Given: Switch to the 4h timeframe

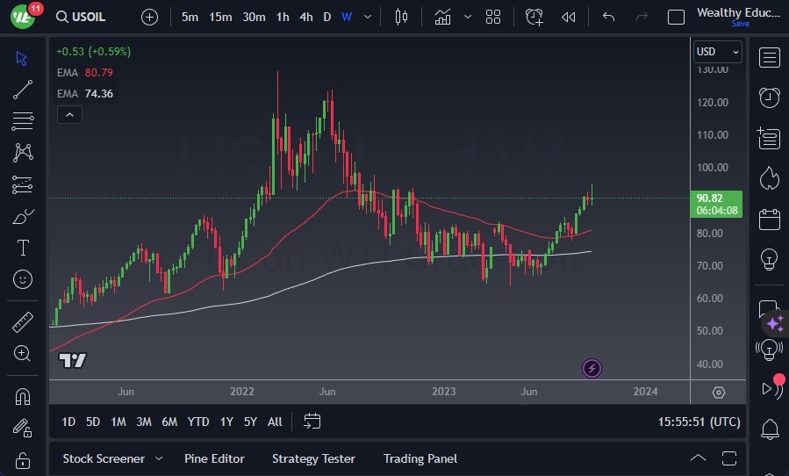Looking at the screenshot, I should 305,18.
